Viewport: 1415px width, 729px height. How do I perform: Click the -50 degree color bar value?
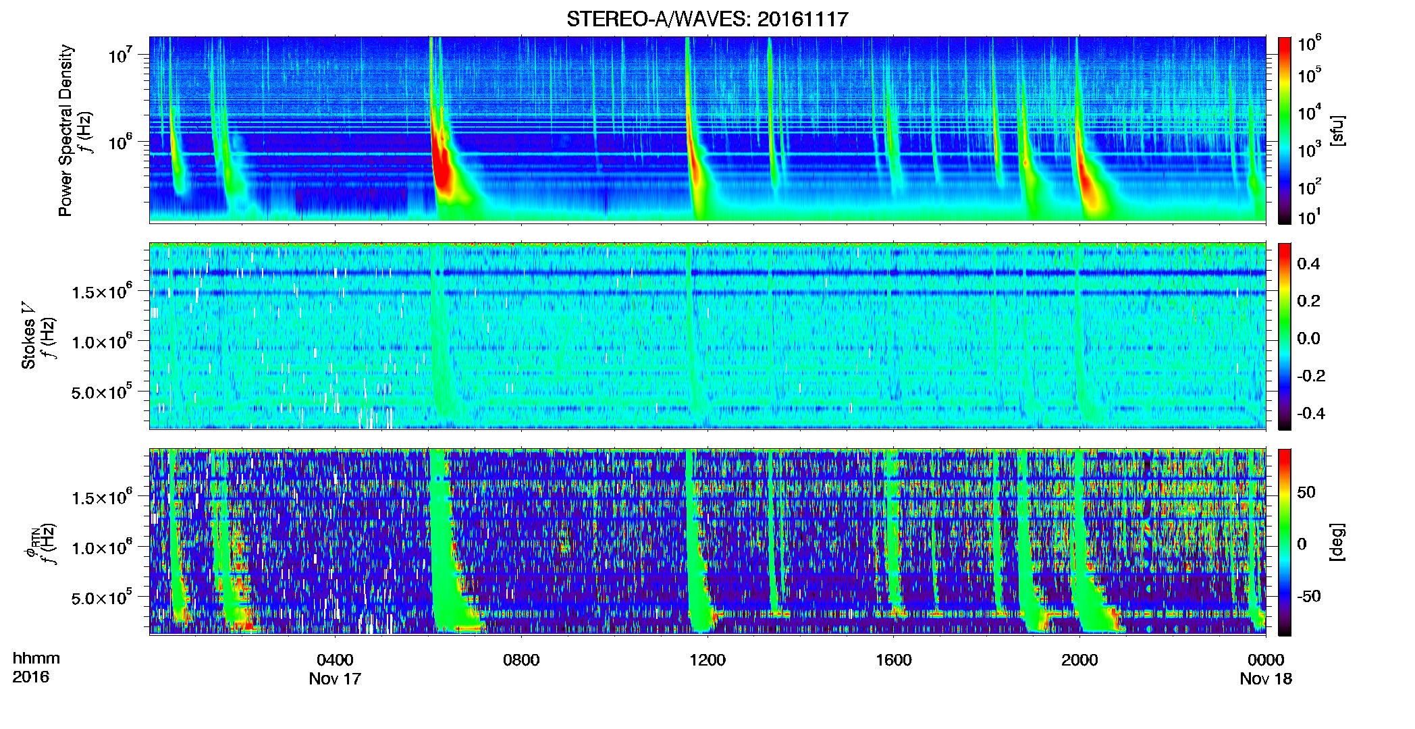(x=1309, y=596)
